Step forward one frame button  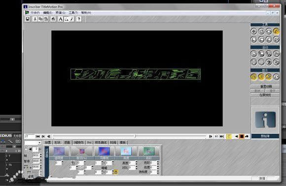(x=211, y=136)
